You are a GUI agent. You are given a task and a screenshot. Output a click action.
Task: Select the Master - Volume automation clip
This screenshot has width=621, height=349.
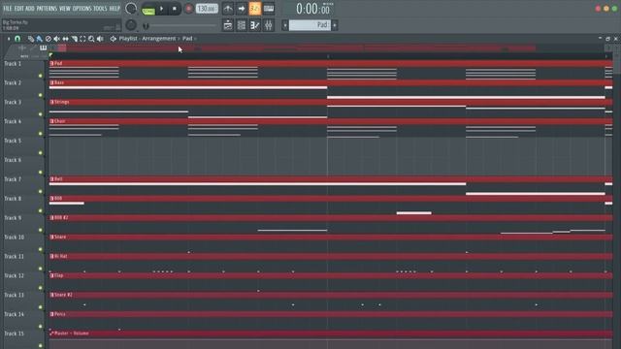331,333
